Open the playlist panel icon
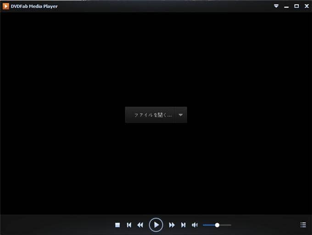 [x=303, y=225]
